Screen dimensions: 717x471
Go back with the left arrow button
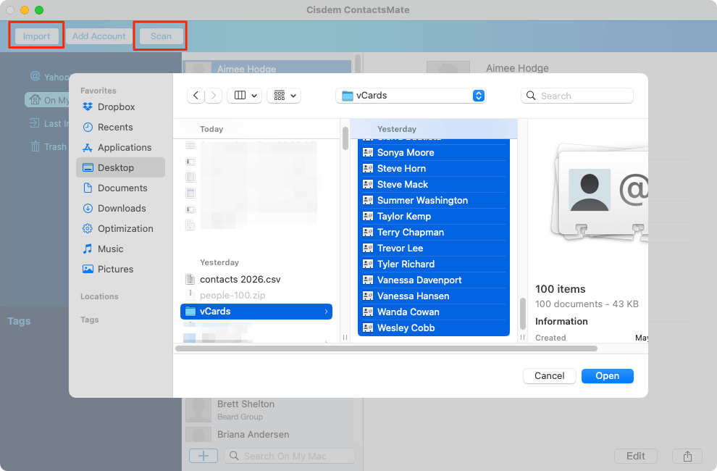[x=196, y=95]
